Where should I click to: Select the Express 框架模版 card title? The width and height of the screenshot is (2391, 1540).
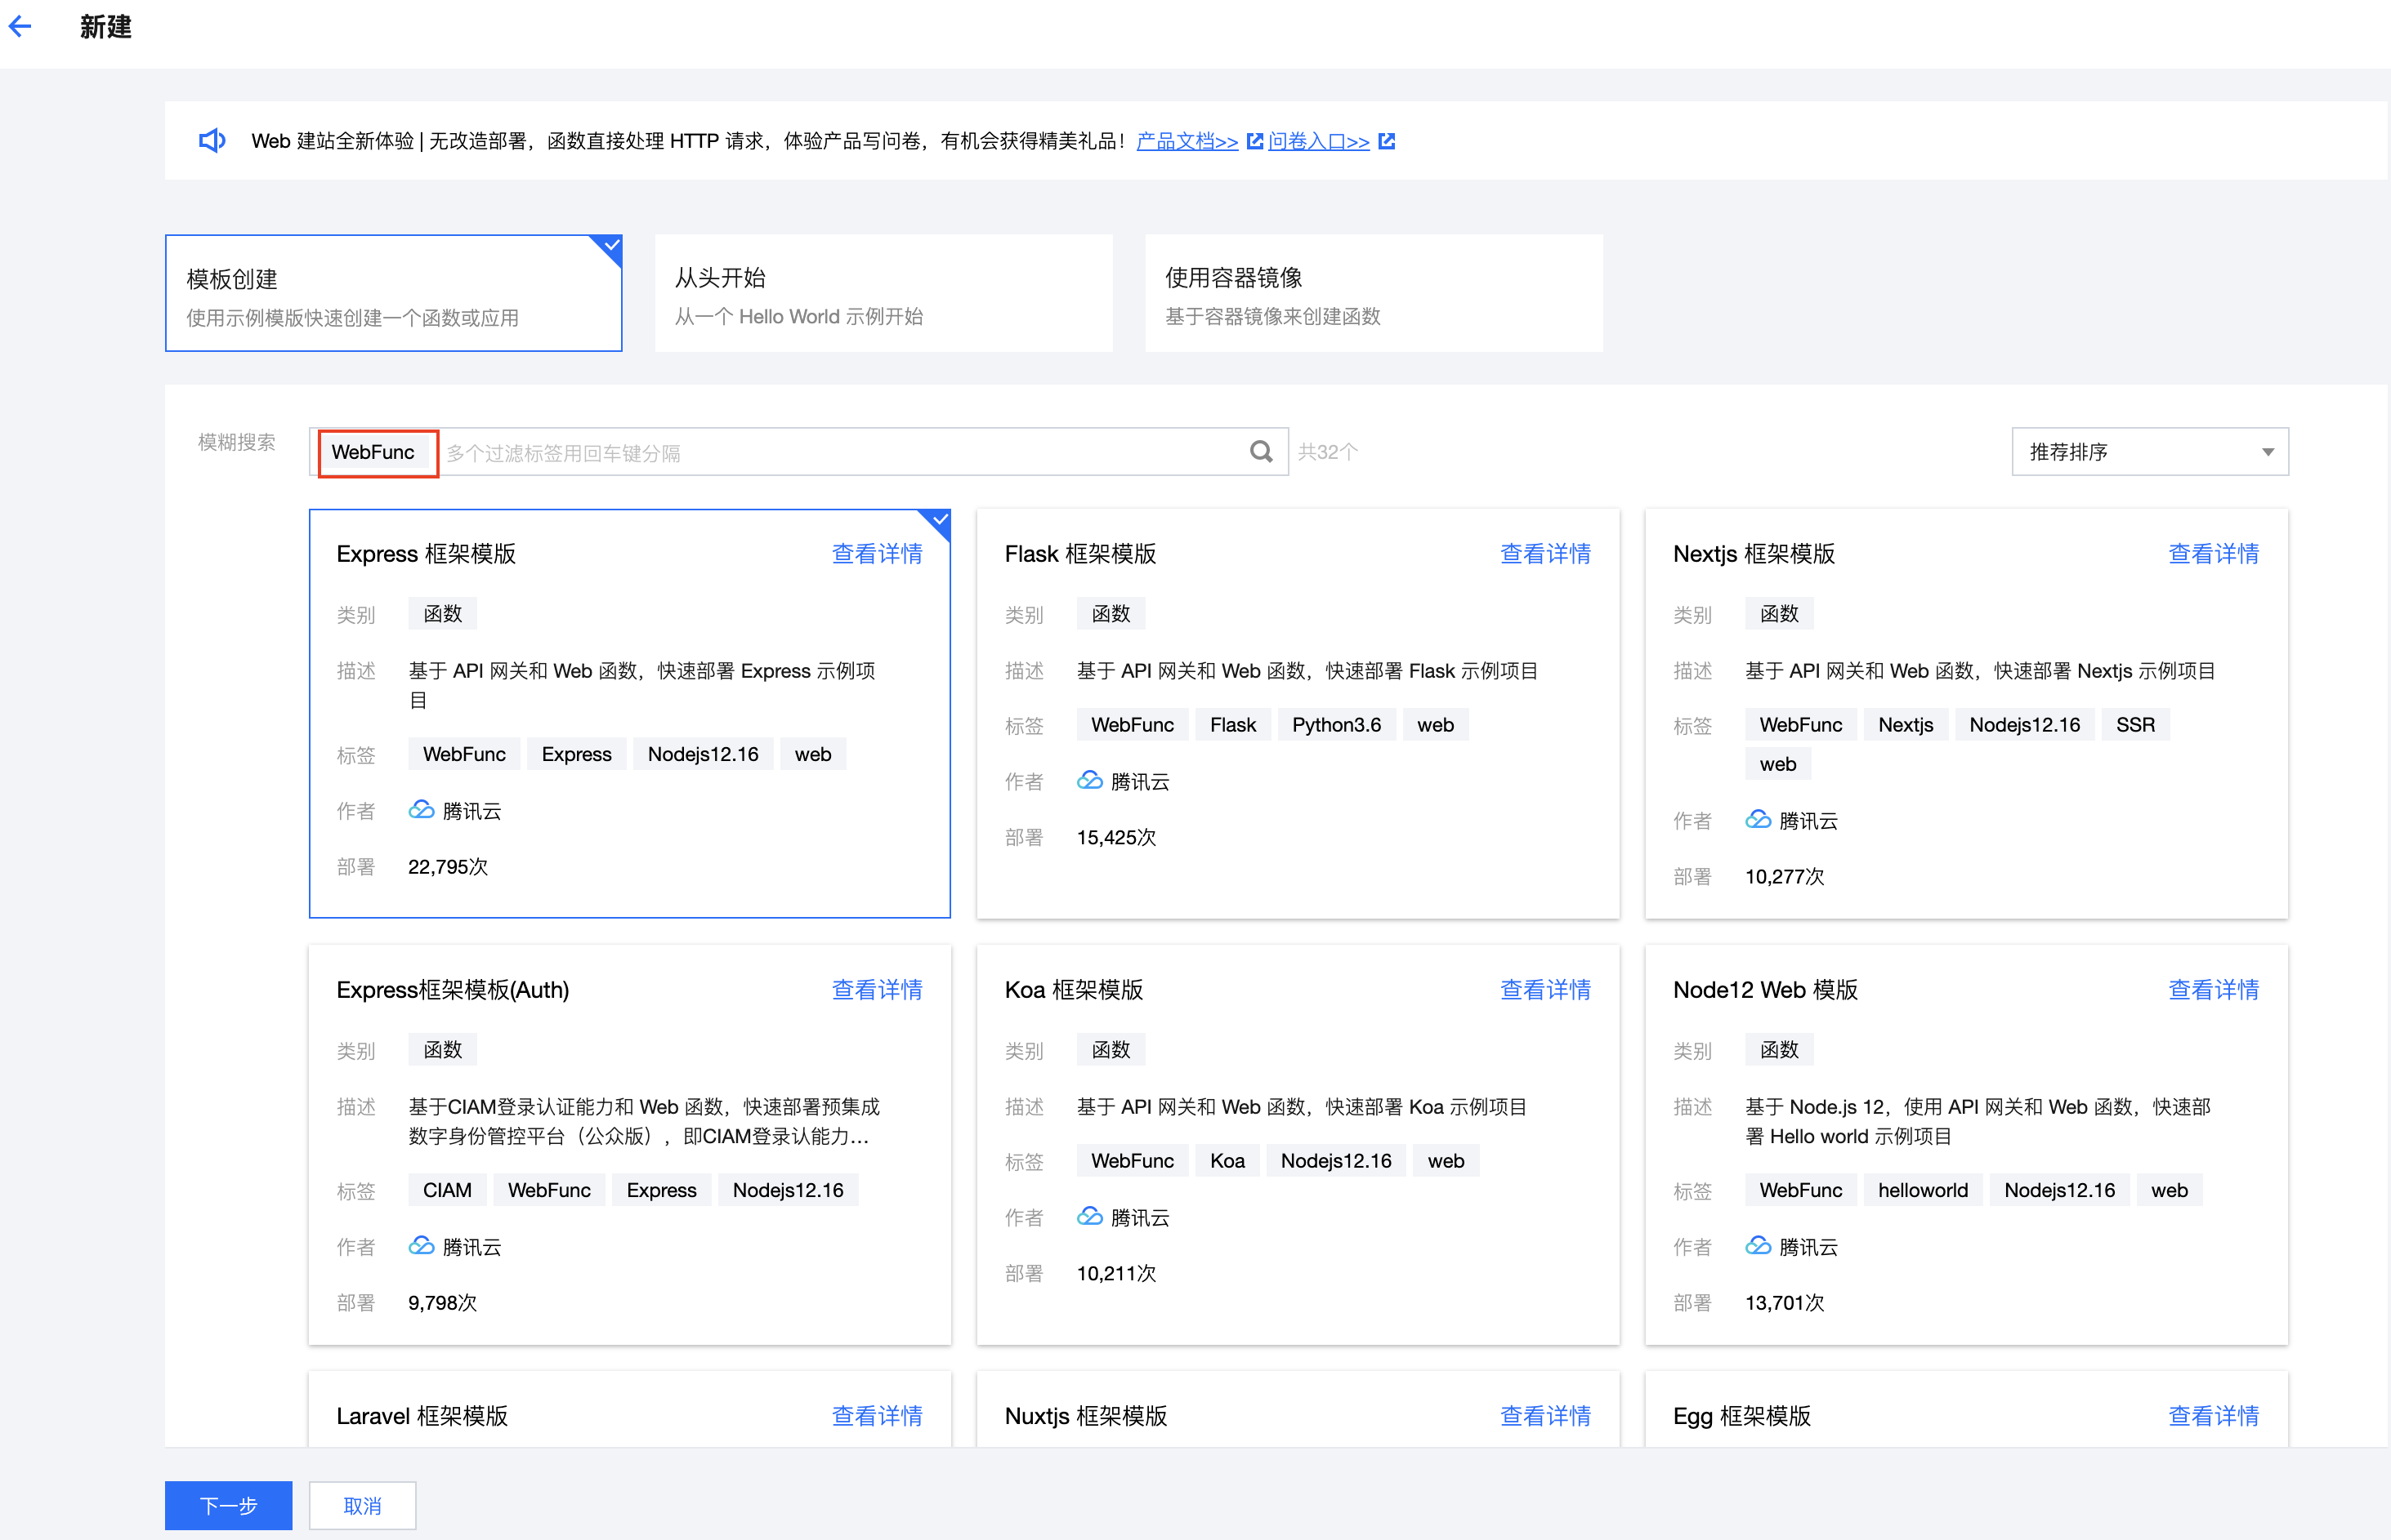(x=426, y=554)
